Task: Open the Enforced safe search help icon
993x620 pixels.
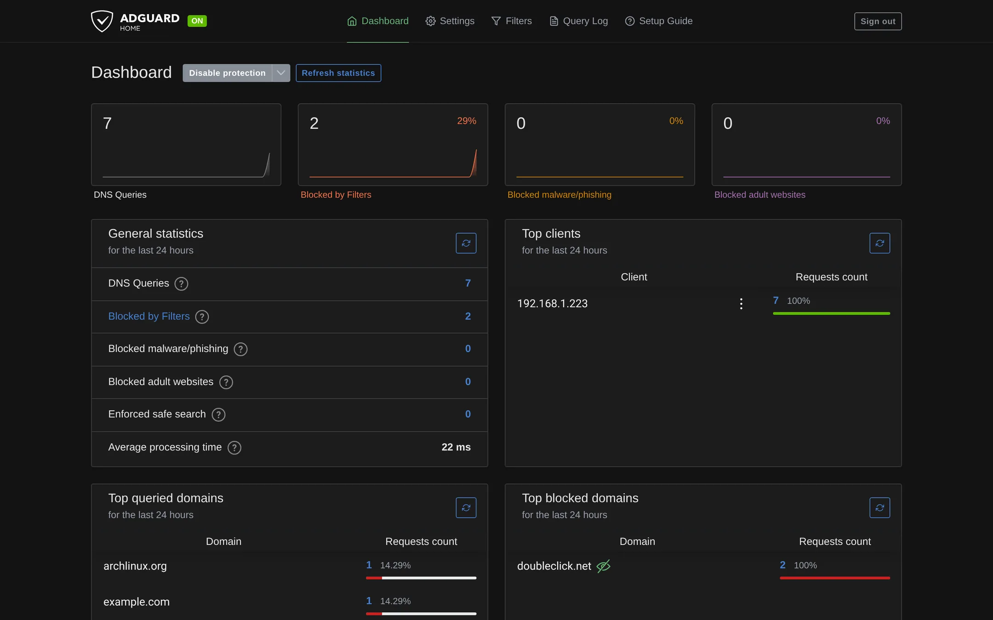Action: pos(218,415)
